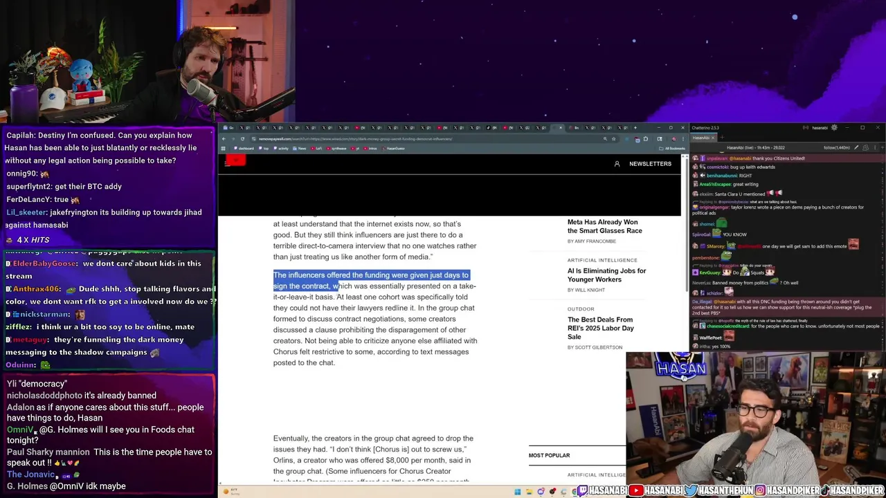This screenshot has height=498, width=886.
Task: Click the weather widget on the taskbar
Action: [232, 492]
